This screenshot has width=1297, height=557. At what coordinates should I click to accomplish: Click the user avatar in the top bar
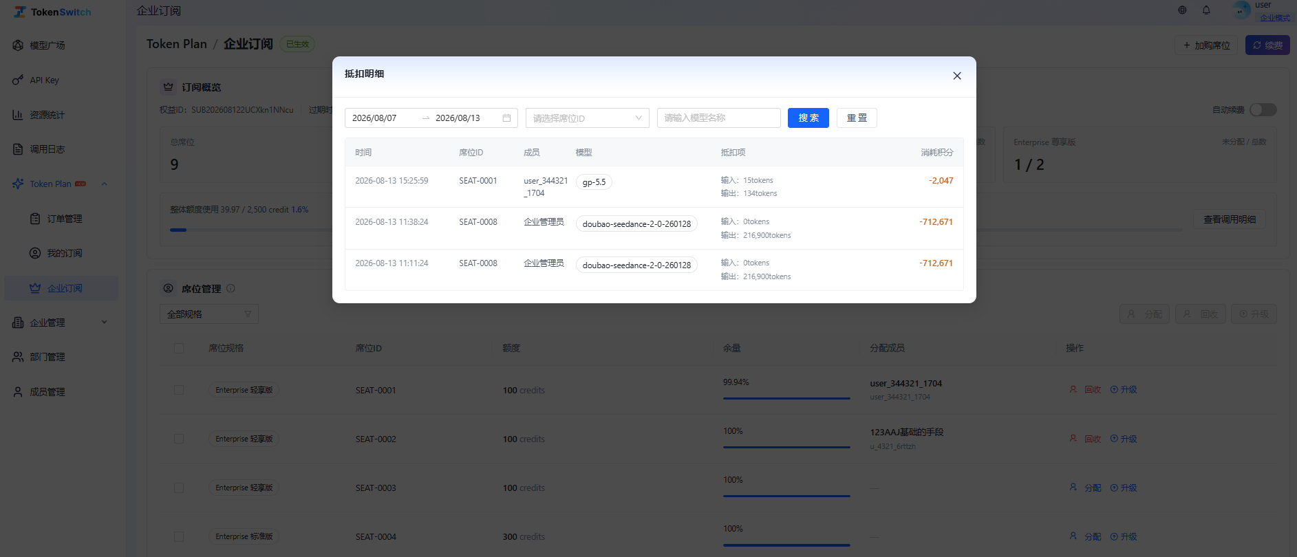pos(1242,10)
